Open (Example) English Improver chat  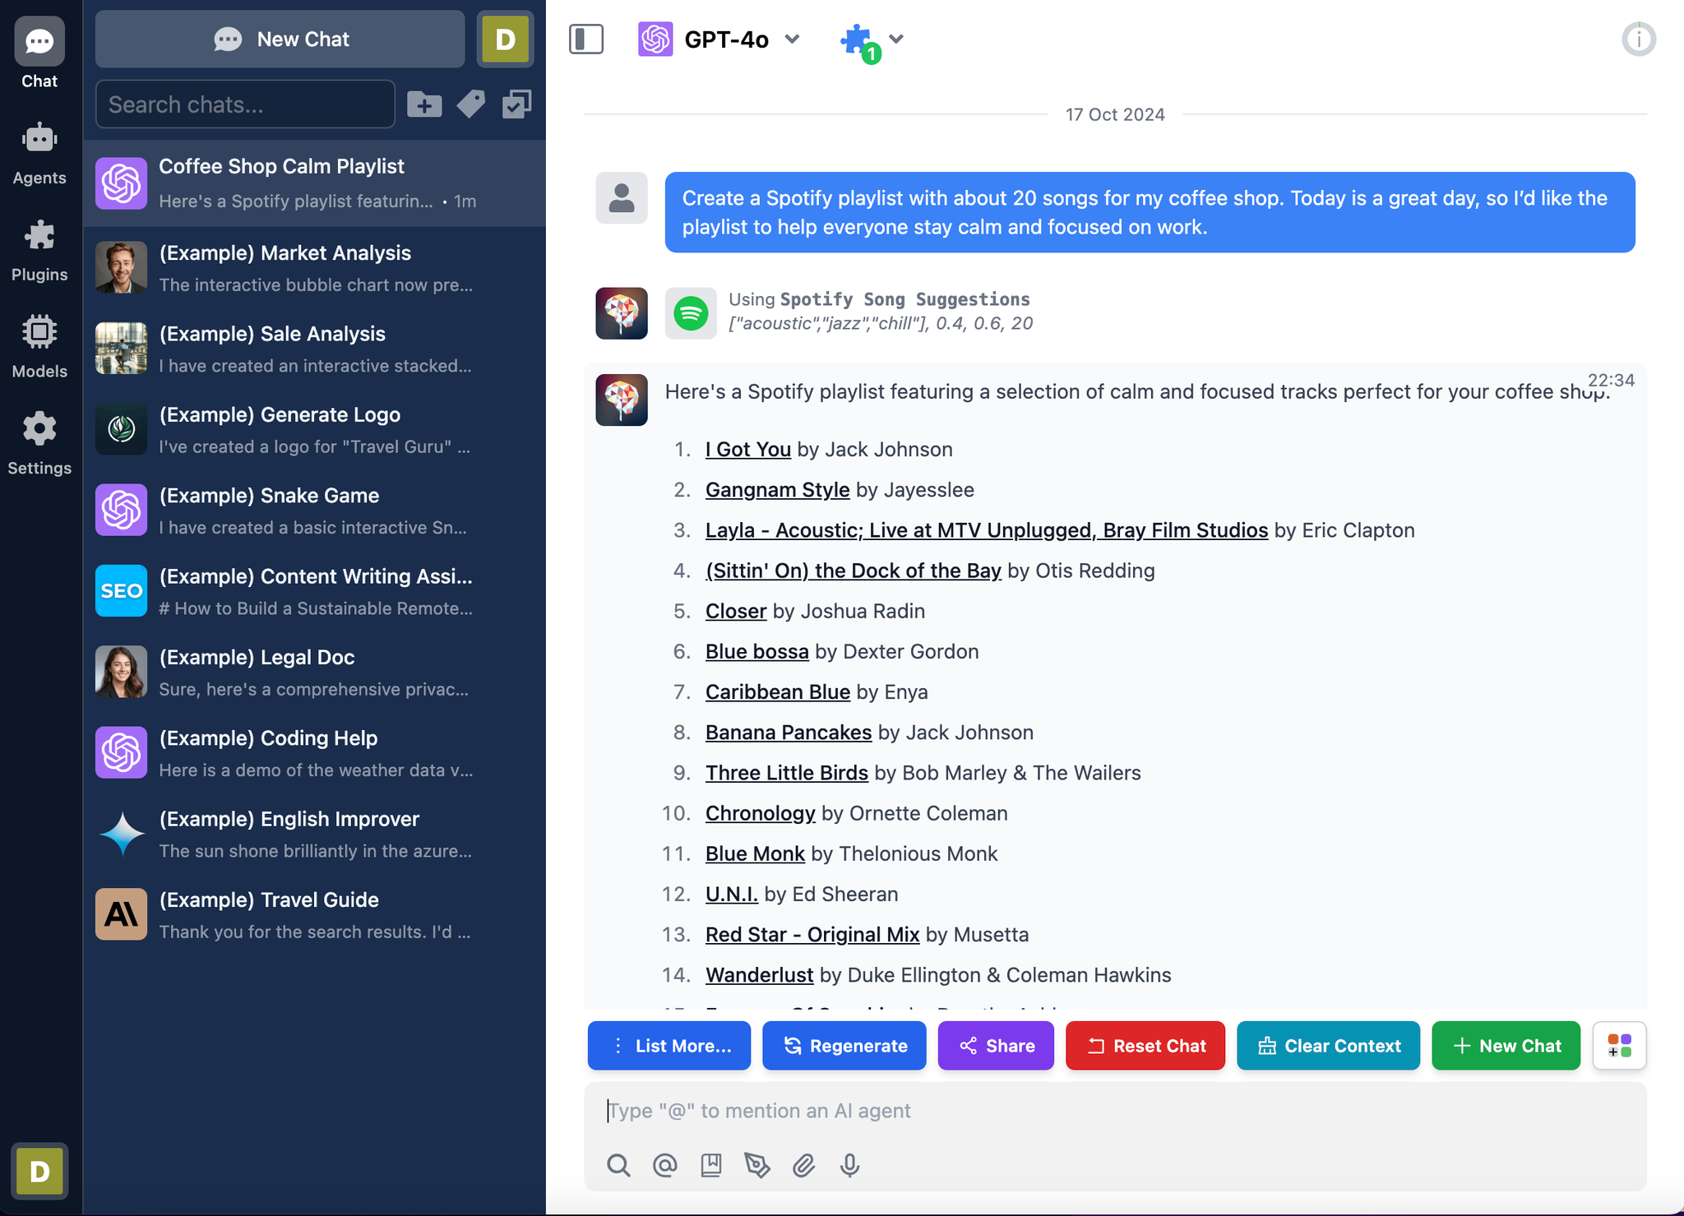(314, 834)
